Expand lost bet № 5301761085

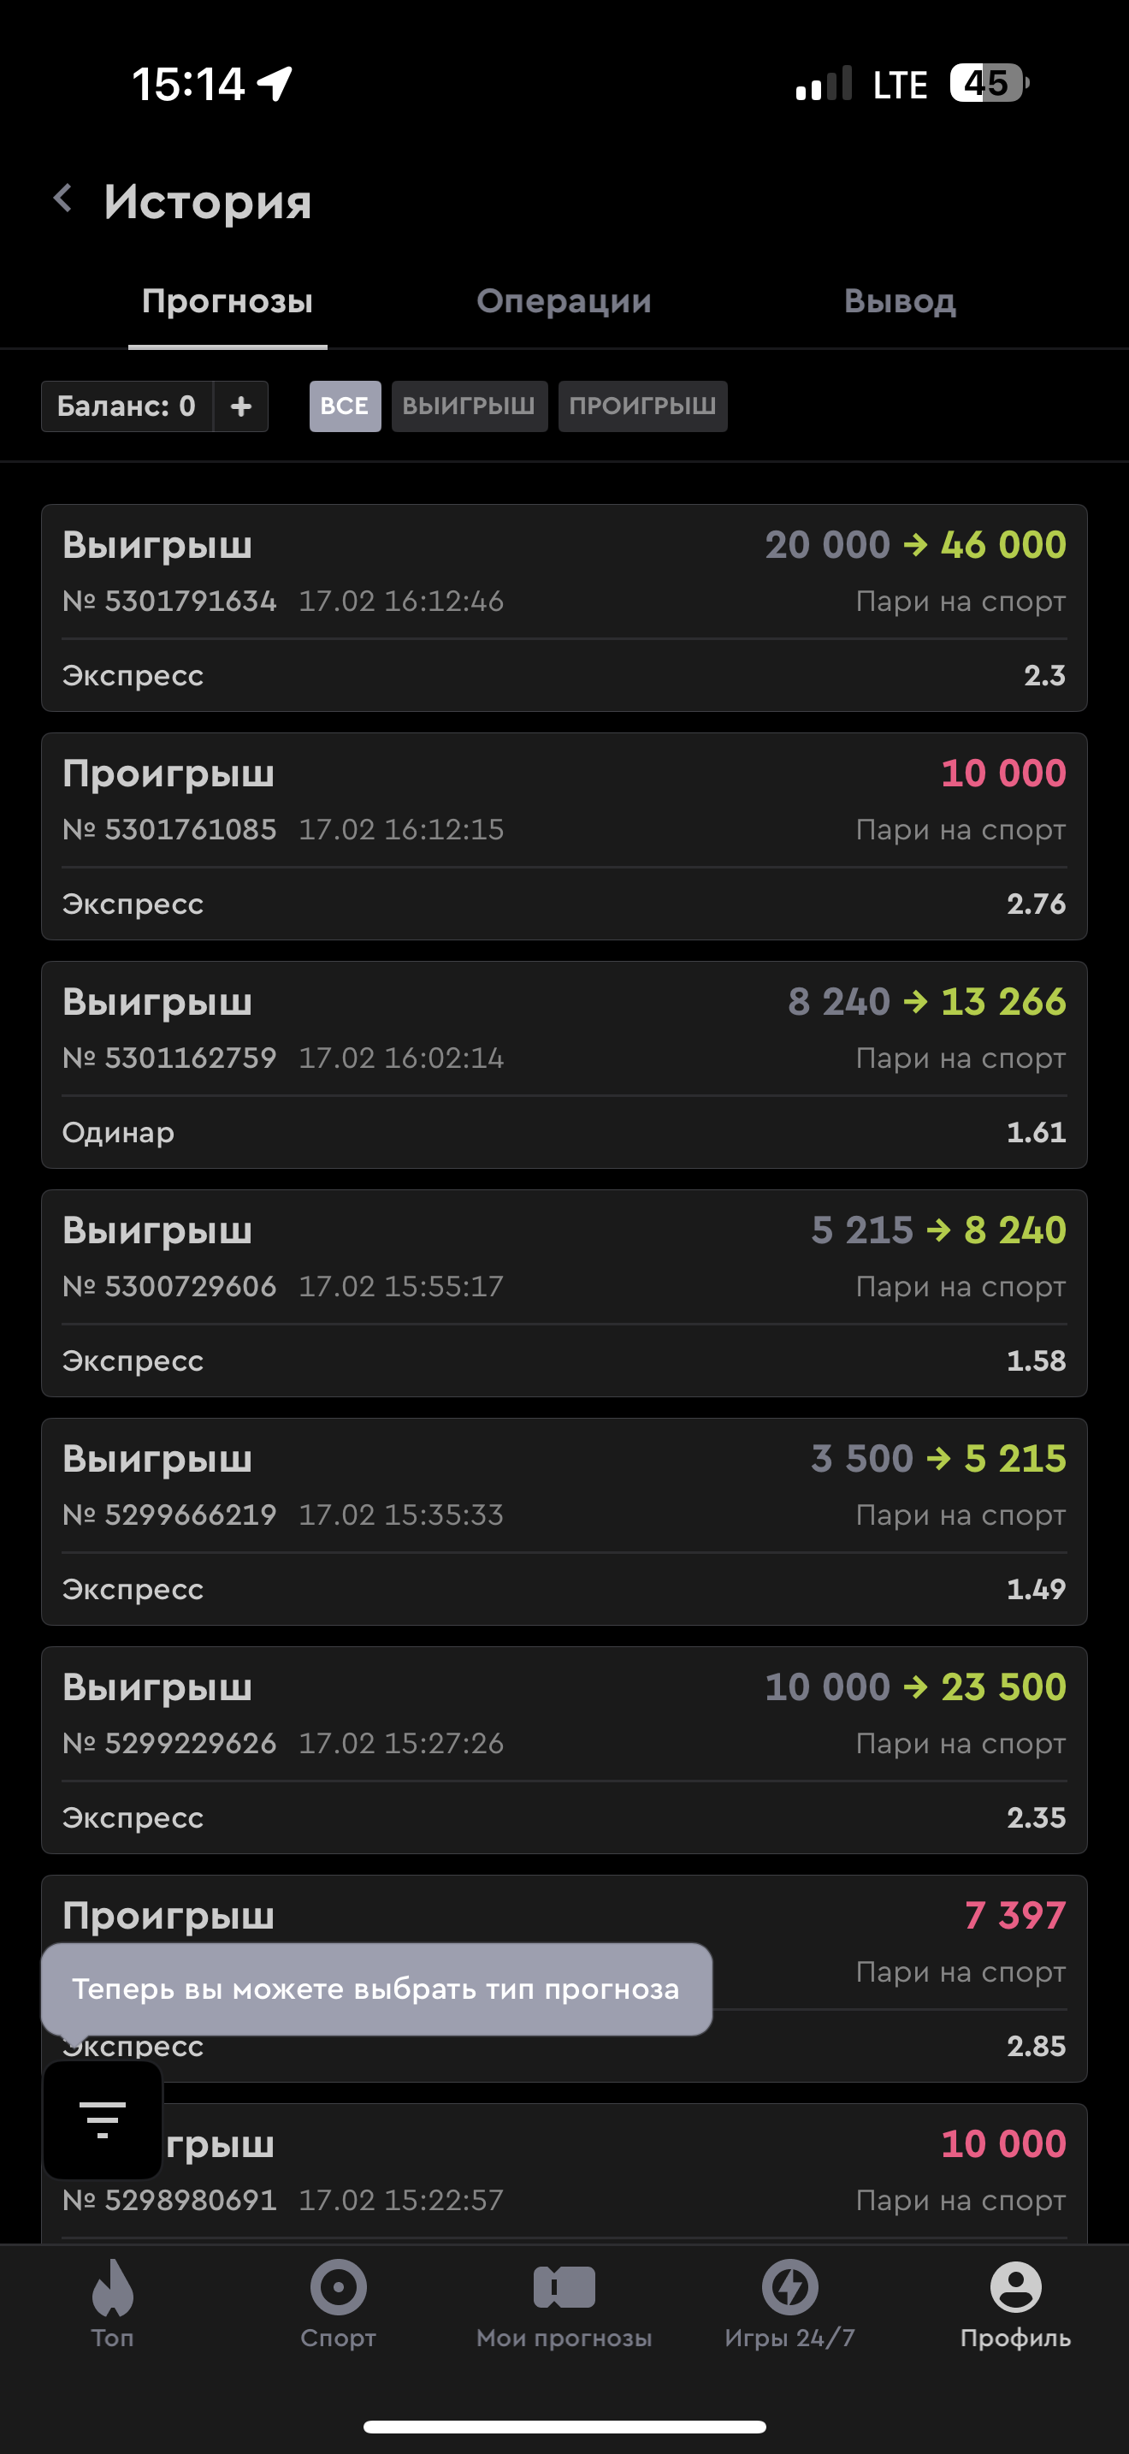[564, 837]
